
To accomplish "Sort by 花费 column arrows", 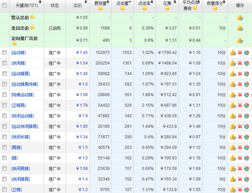I will pos(175,2).
